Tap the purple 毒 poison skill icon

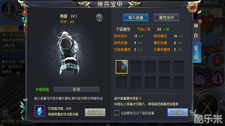[217, 78]
